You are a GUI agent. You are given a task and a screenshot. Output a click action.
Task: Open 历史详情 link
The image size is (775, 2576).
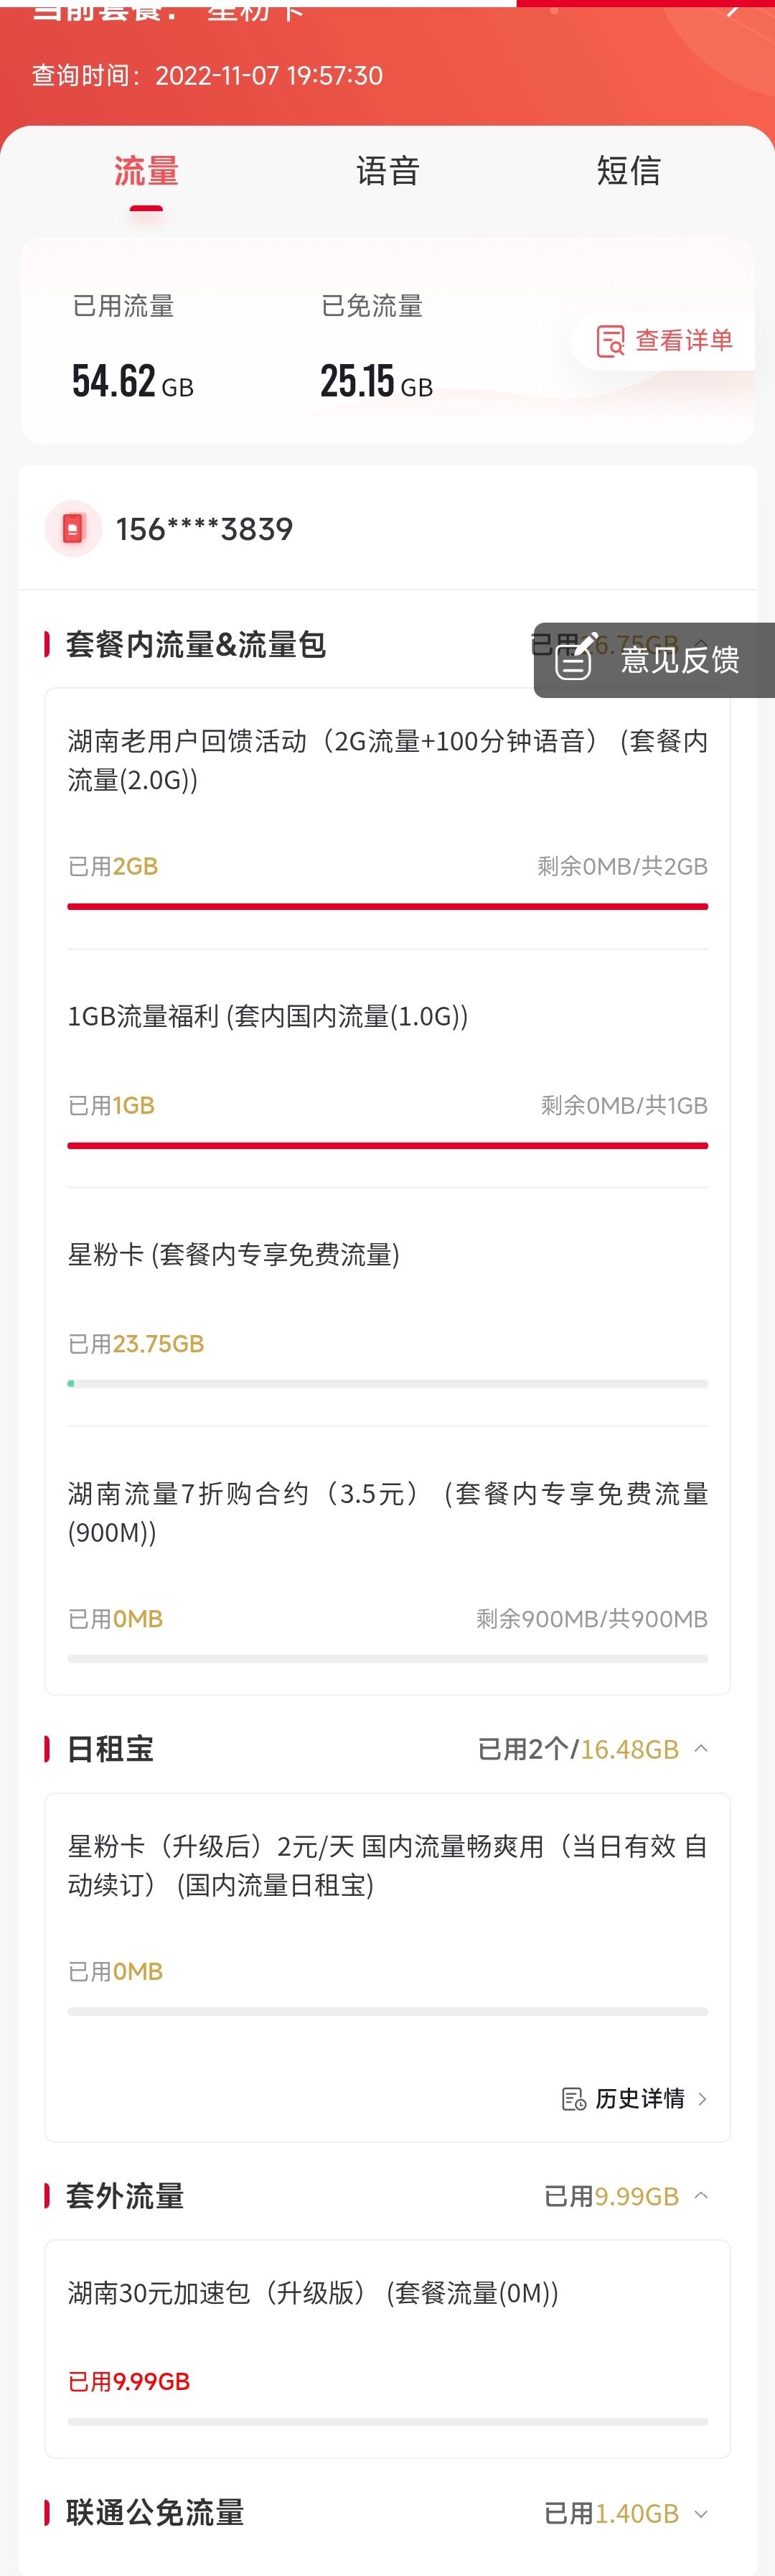point(639,2098)
